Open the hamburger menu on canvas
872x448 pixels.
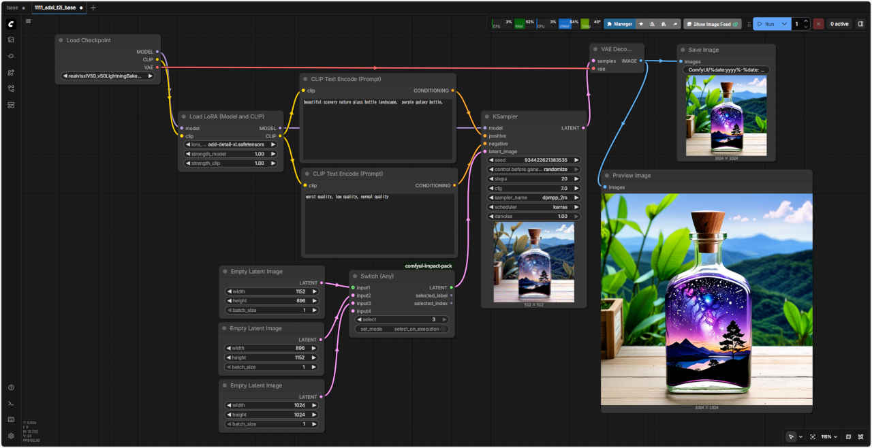click(x=28, y=21)
